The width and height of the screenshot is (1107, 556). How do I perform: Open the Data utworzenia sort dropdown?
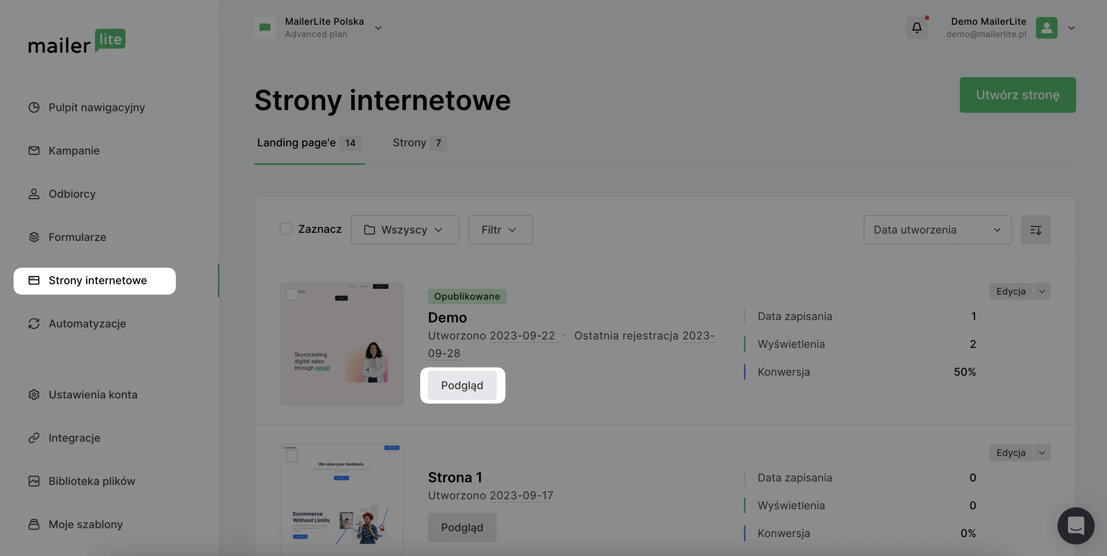pos(937,230)
